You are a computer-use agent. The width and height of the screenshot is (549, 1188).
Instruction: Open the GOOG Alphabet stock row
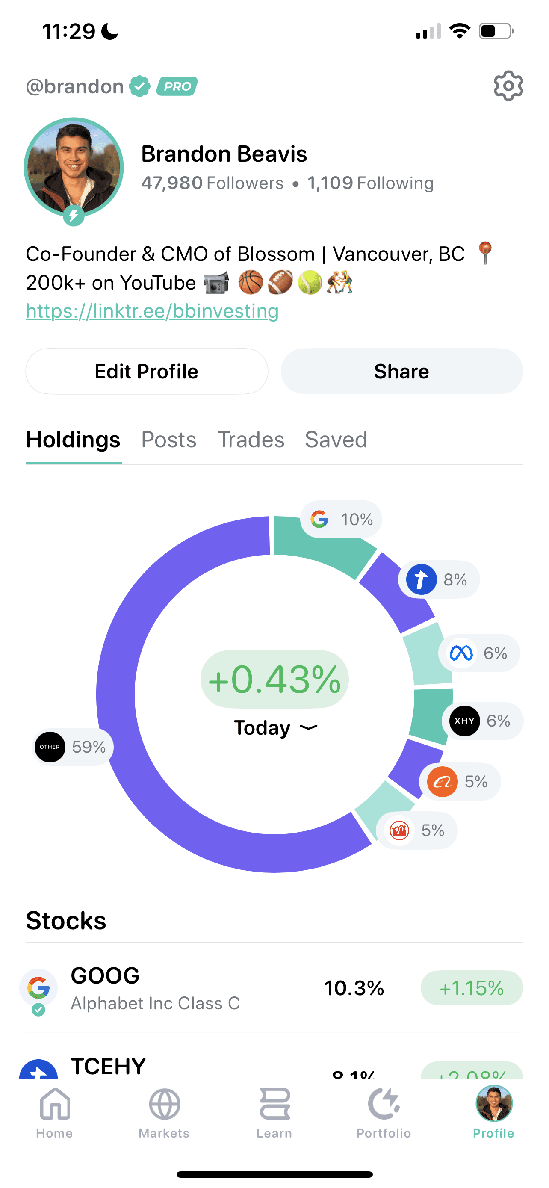coord(274,988)
